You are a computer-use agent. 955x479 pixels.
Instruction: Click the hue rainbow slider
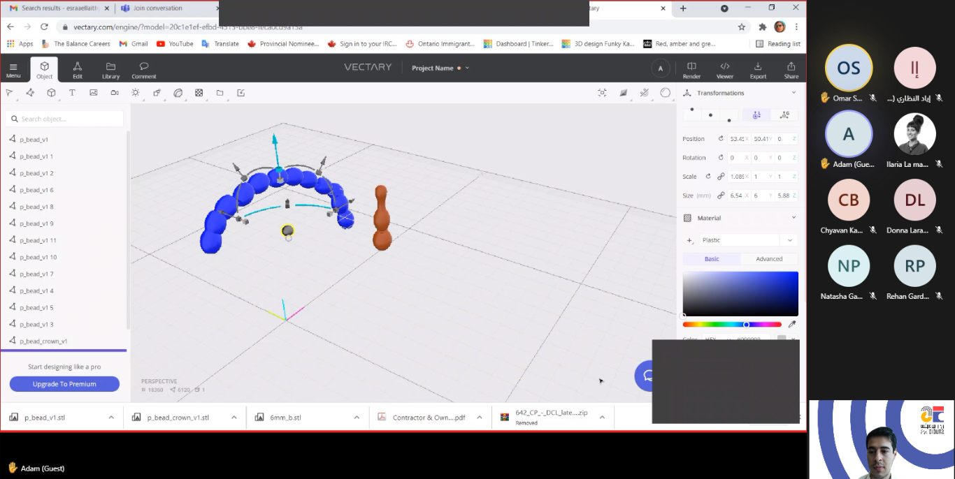pyautogui.click(x=732, y=324)
